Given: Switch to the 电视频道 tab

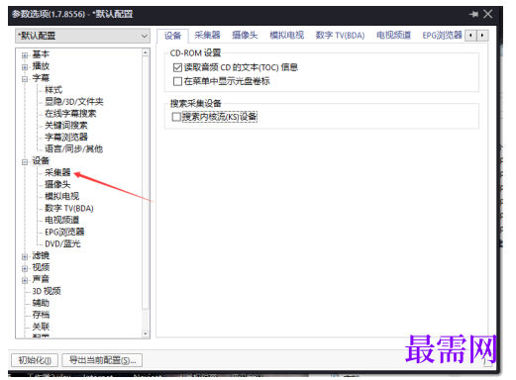Looking at the screenshot, I should (x=393, y=35).
